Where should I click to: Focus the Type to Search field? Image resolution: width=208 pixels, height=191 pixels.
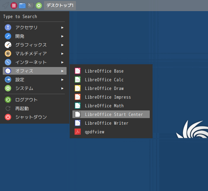(35, 17)
